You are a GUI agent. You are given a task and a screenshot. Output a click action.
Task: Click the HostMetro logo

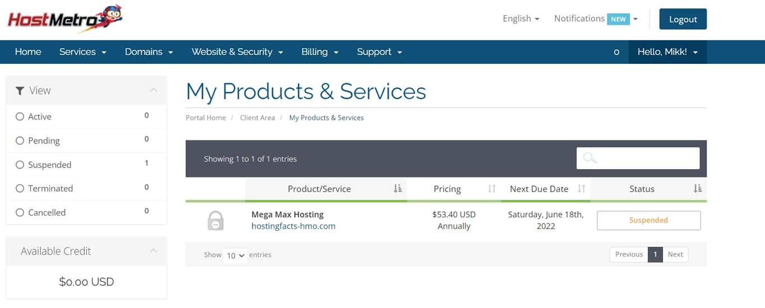[65, 20]
